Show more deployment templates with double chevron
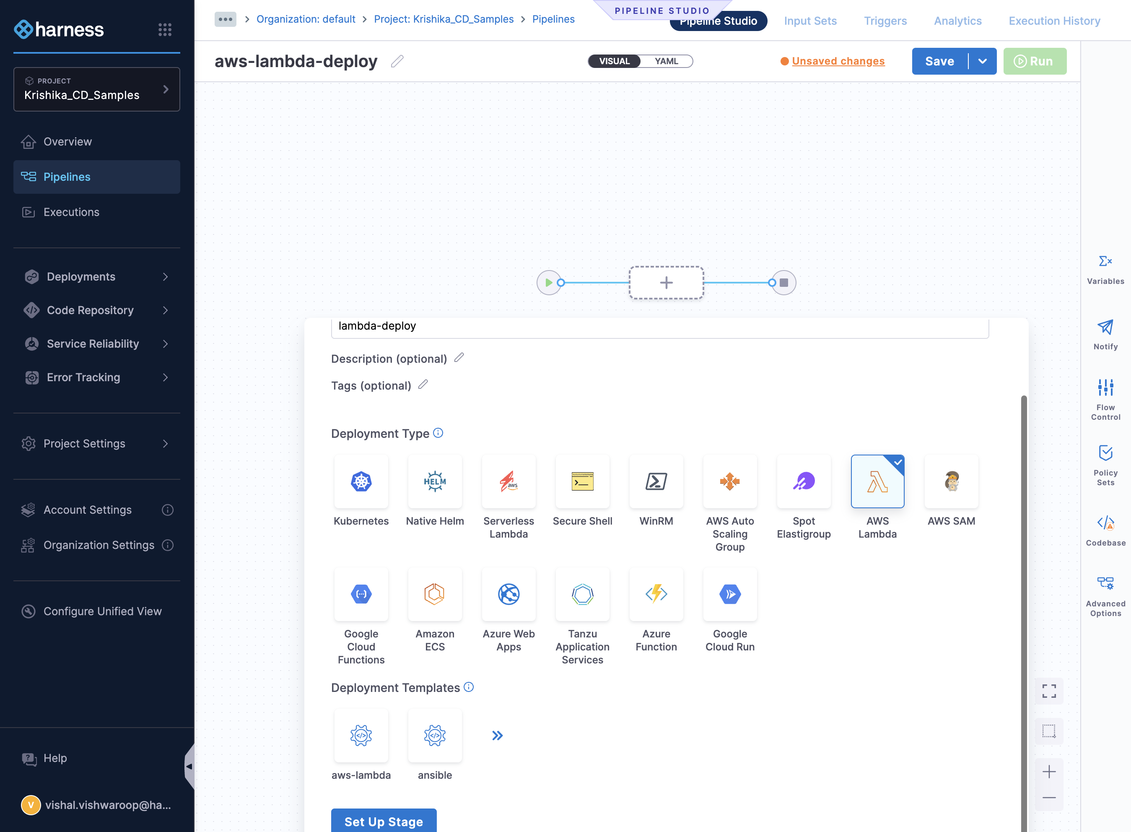 point(497,735)
